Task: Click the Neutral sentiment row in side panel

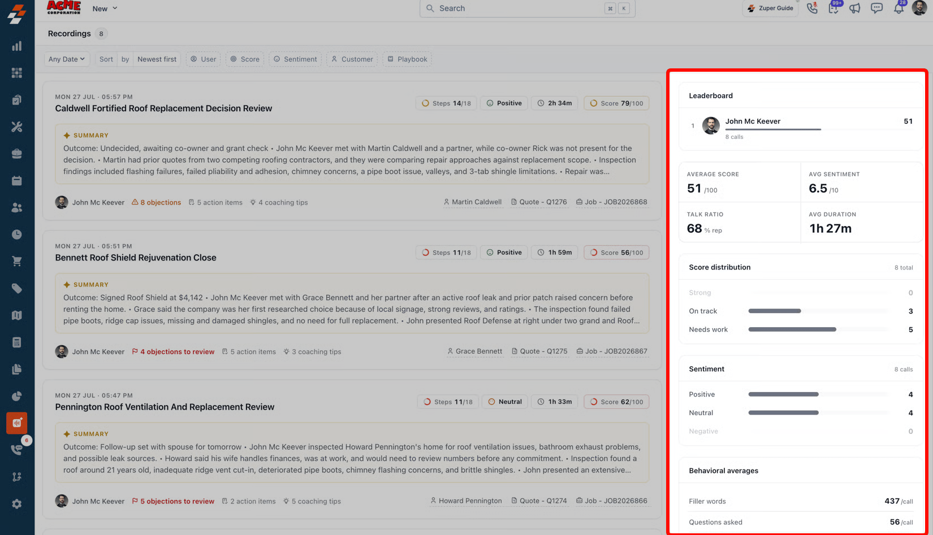Action: [x=801, y=413]
